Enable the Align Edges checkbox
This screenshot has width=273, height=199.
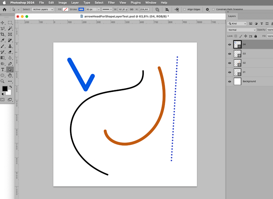coord(185,9)
